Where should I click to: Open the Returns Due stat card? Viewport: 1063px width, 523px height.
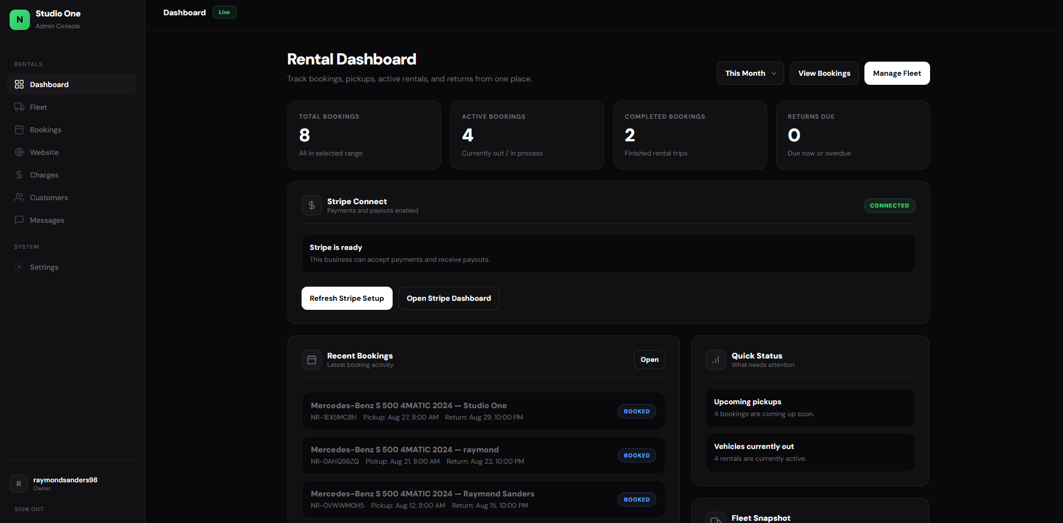[853, 135]
